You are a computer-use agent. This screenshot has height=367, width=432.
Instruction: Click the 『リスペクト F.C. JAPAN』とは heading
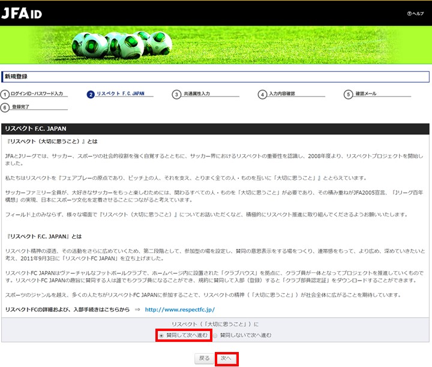click(x=44, y=236)
